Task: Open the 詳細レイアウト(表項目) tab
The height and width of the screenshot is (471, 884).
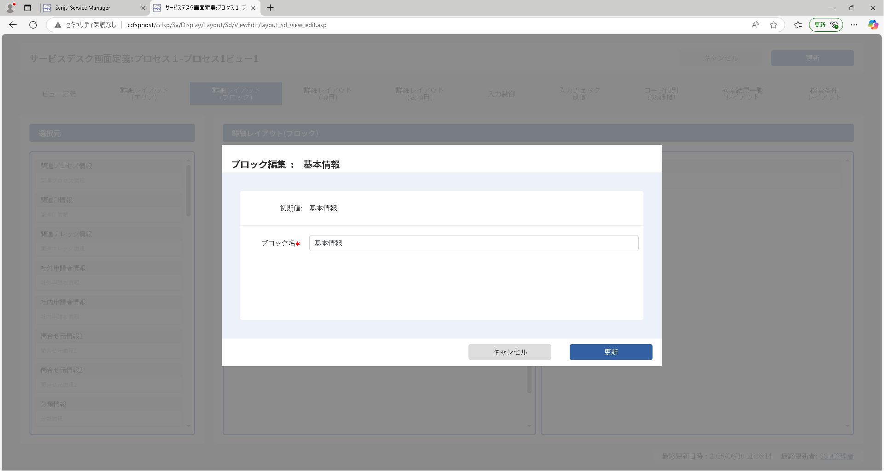Action: pyautogui.click(x=420, y=94)
